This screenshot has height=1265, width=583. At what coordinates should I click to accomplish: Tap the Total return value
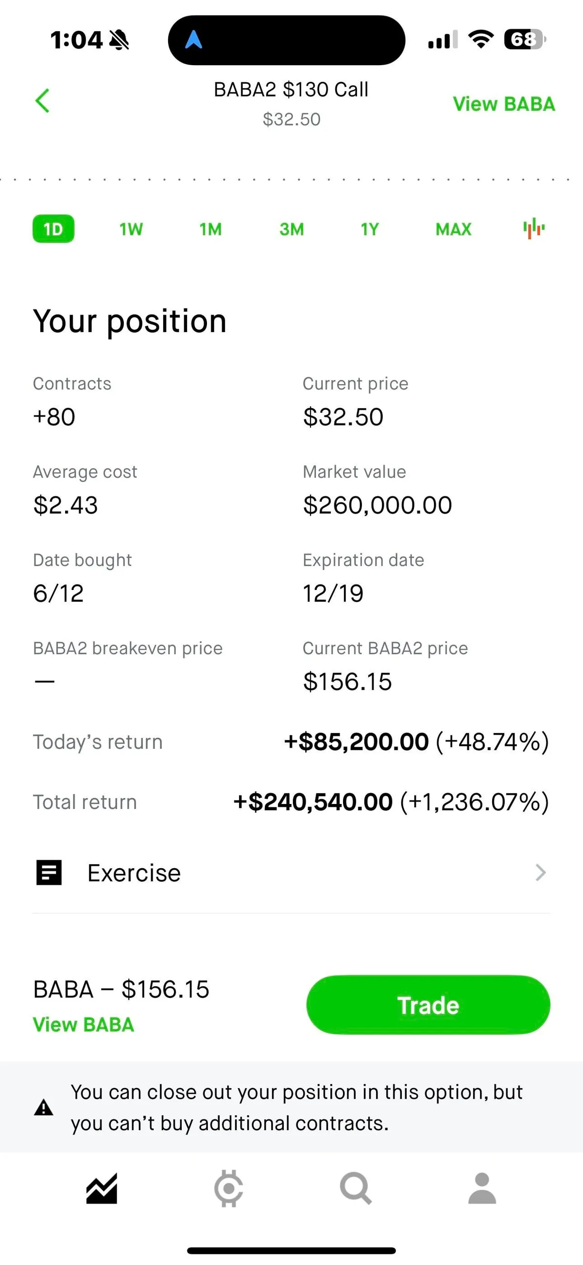(x=391, y=802)
